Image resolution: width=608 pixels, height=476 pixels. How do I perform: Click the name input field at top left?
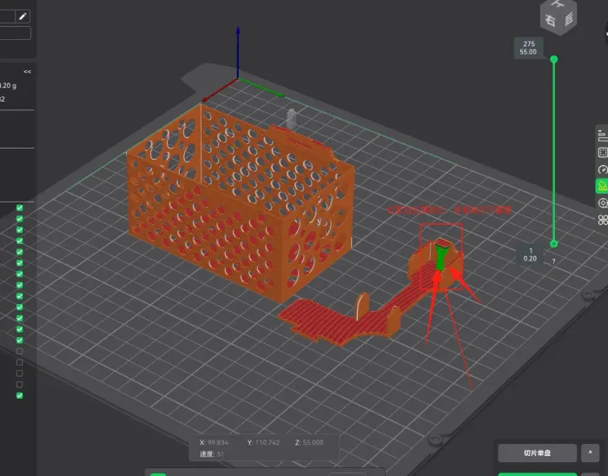click(x=16, y=33)
